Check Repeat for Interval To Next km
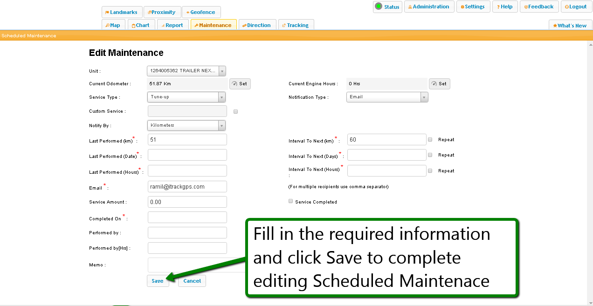 (430, 139)
